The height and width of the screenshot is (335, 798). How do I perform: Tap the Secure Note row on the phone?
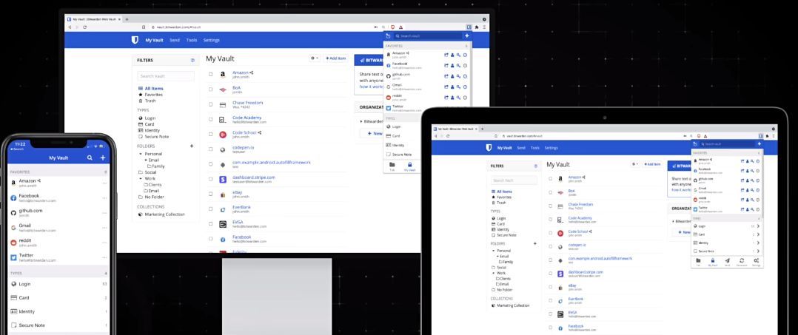coord(58,325)
